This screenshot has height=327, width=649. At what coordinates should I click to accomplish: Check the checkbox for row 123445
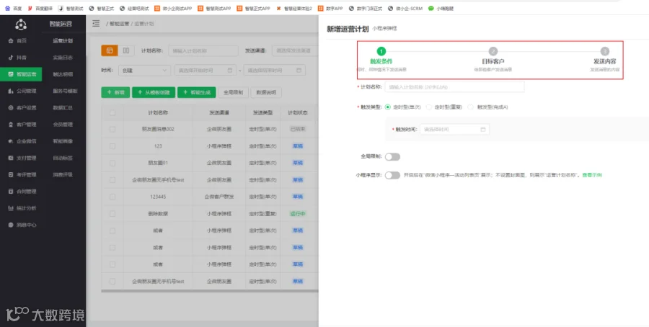point(112,197)
